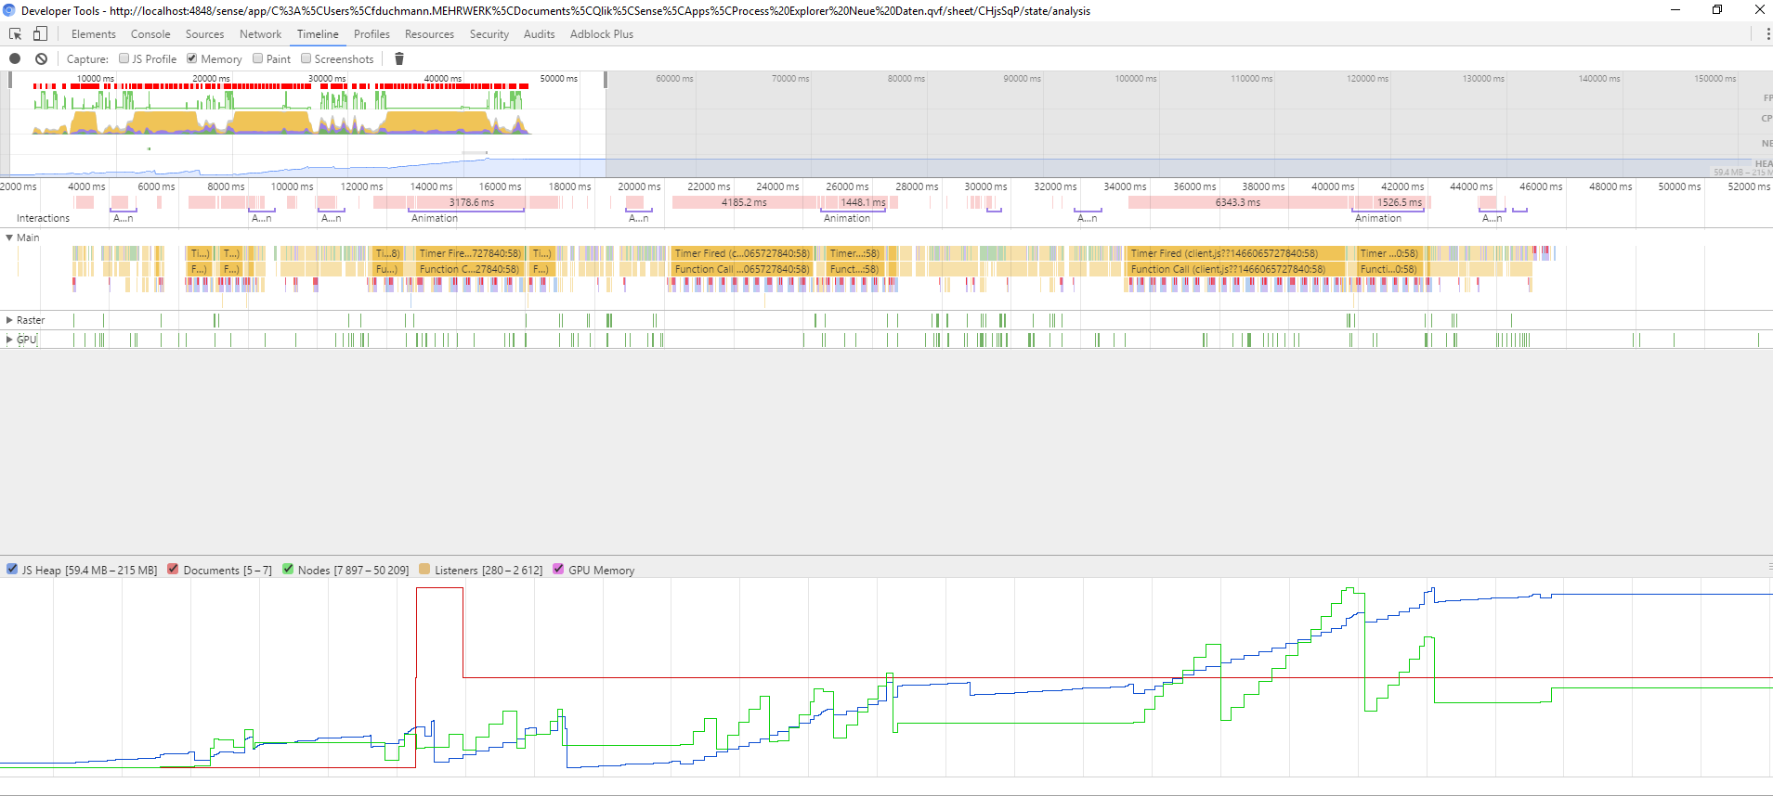Open the Sources tab
Viewport: 1773px width, 796px height.
[x=205, y=34]
